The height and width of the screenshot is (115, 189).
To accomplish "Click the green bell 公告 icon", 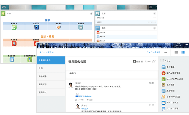I will 3,13.
